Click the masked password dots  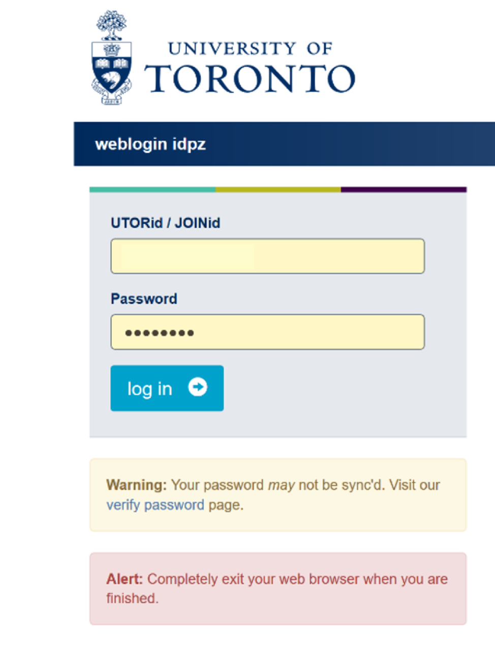pyautogui.click(x=160, y=333)
